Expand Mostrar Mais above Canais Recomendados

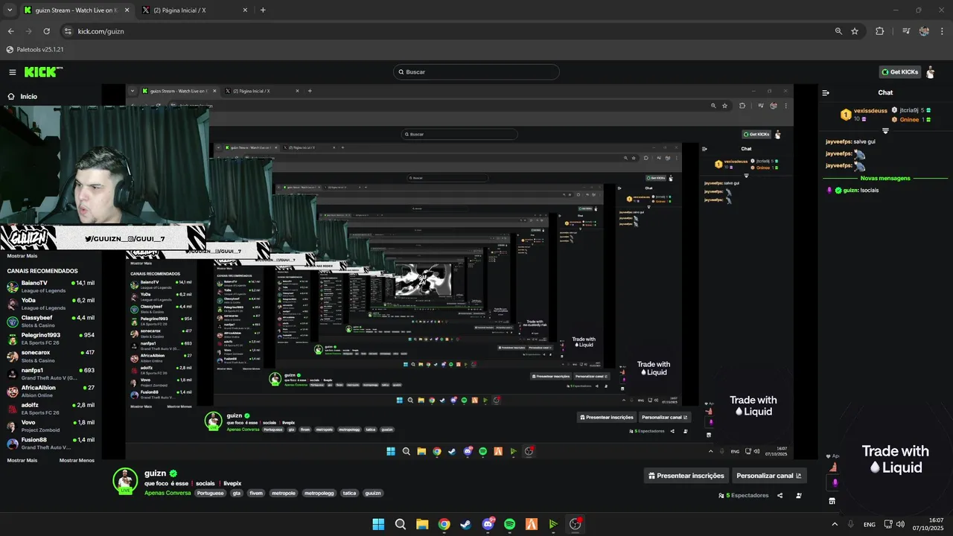click(22, 255)
